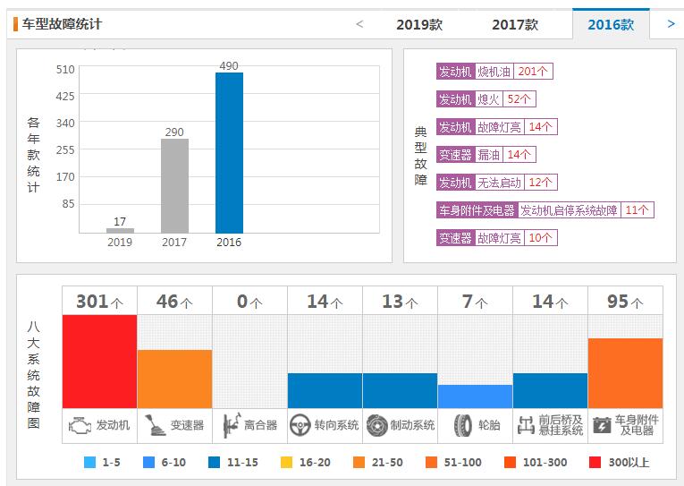Open 发动机 烧机油 201个 fault tag
Viewport: 684px width, 486px height.
click(494, 72)
